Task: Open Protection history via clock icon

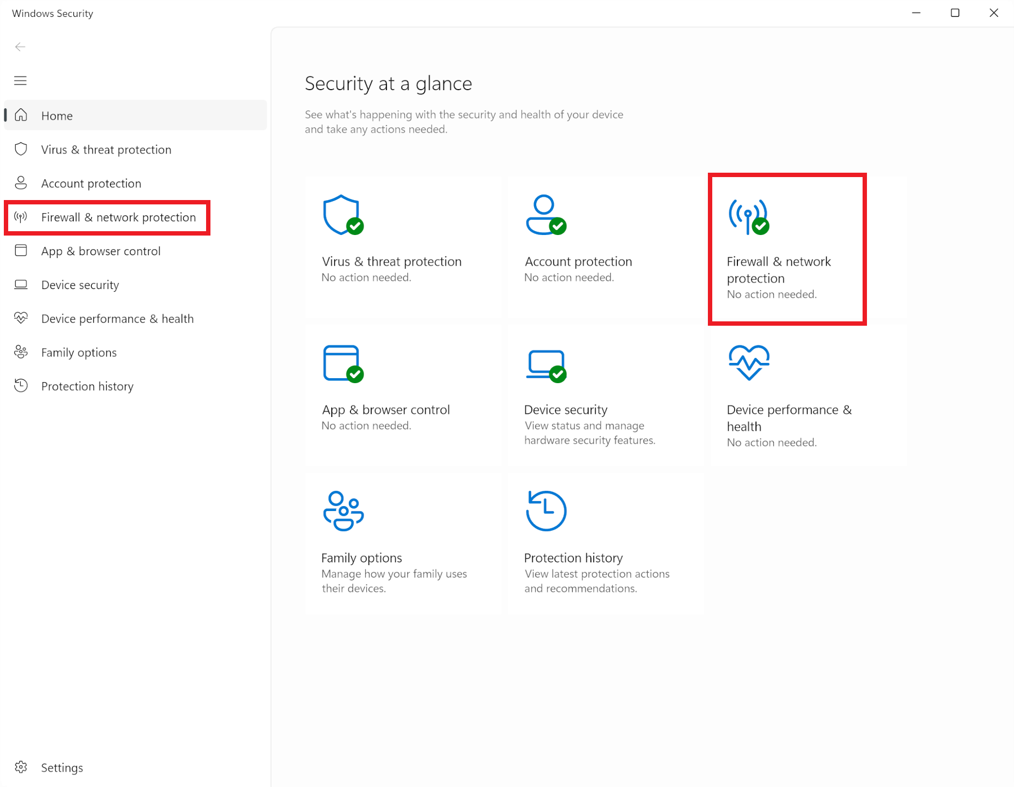Action: 21,386
